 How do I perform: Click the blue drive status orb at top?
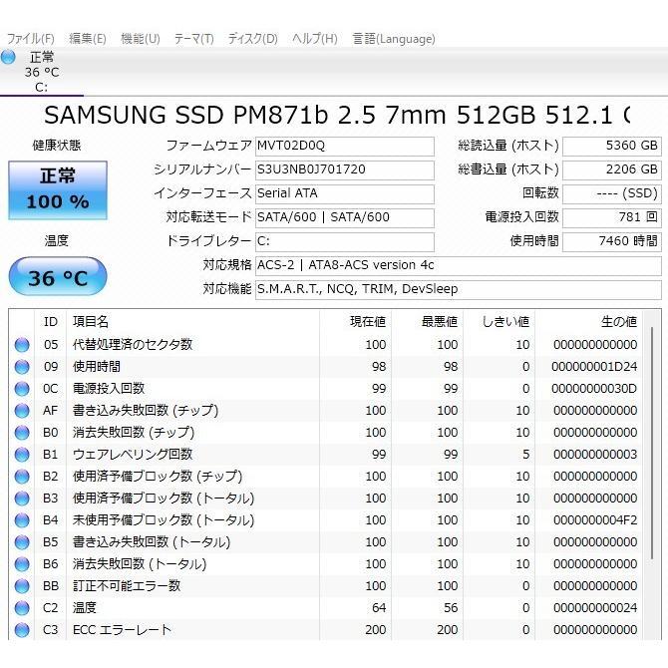pos(8,57)
